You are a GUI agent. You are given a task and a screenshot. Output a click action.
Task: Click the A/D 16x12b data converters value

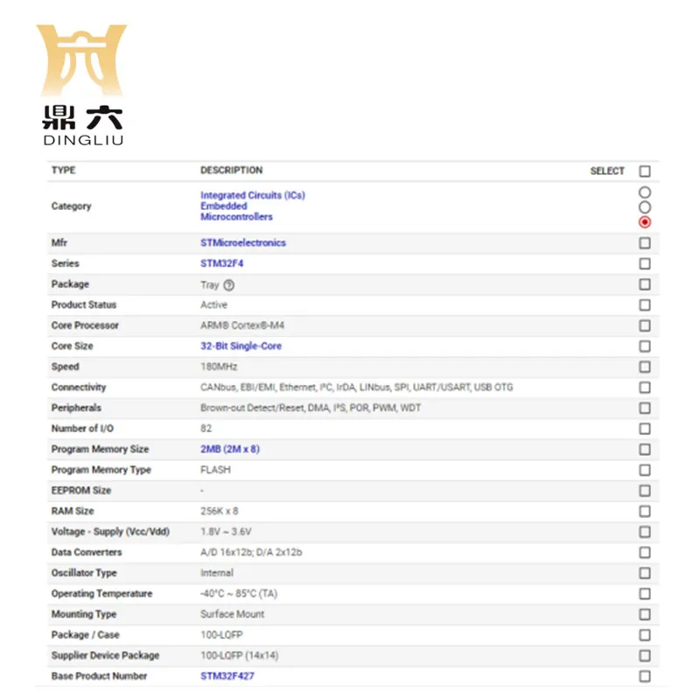(251, 552)
